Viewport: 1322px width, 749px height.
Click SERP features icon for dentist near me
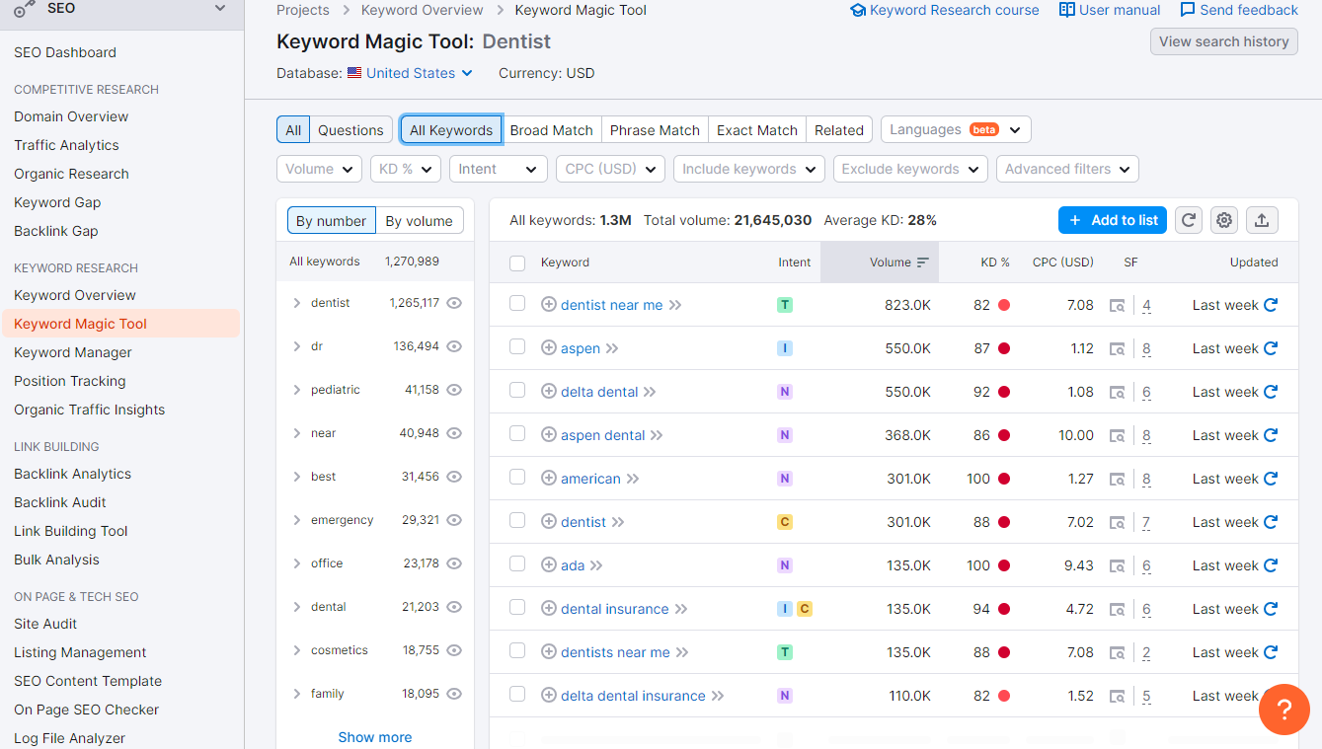tap(1117, 305)
